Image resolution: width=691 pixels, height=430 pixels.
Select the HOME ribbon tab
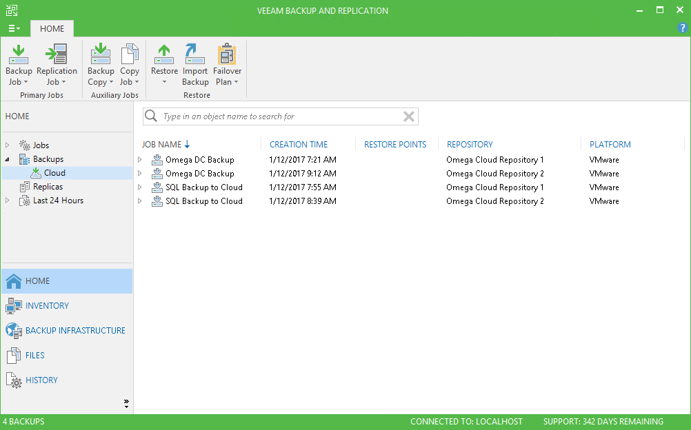[52, 29]
